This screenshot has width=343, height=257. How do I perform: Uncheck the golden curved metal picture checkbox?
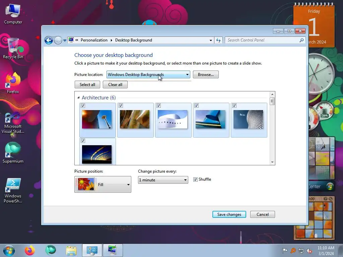[x=121, y=105]
